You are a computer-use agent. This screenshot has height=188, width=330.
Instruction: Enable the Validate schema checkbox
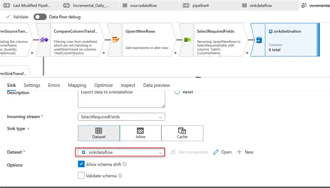(81, 176)
